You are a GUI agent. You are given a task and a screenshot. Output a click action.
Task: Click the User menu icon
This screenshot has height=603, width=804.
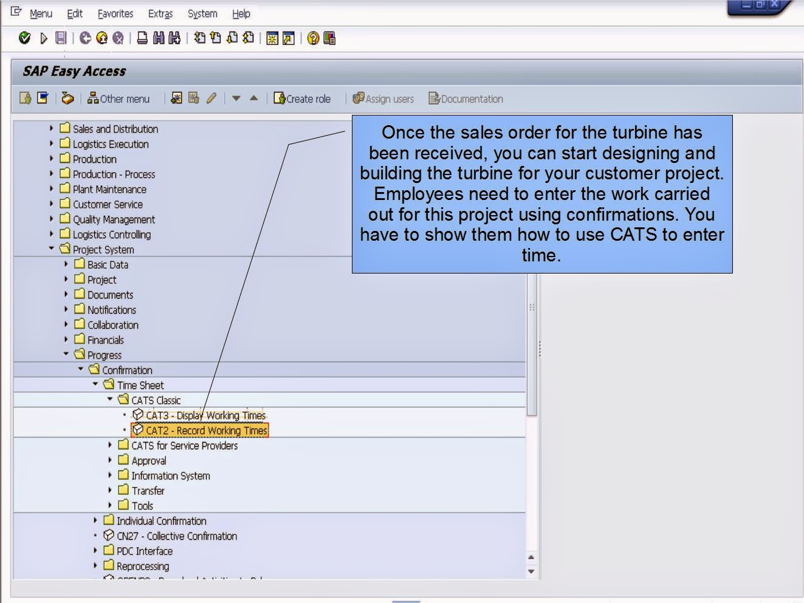tap(26, 98)
